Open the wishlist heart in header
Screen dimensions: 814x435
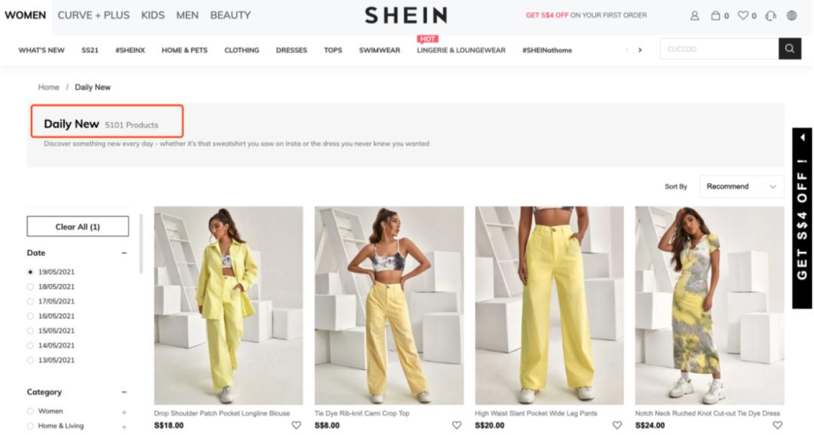743,16
